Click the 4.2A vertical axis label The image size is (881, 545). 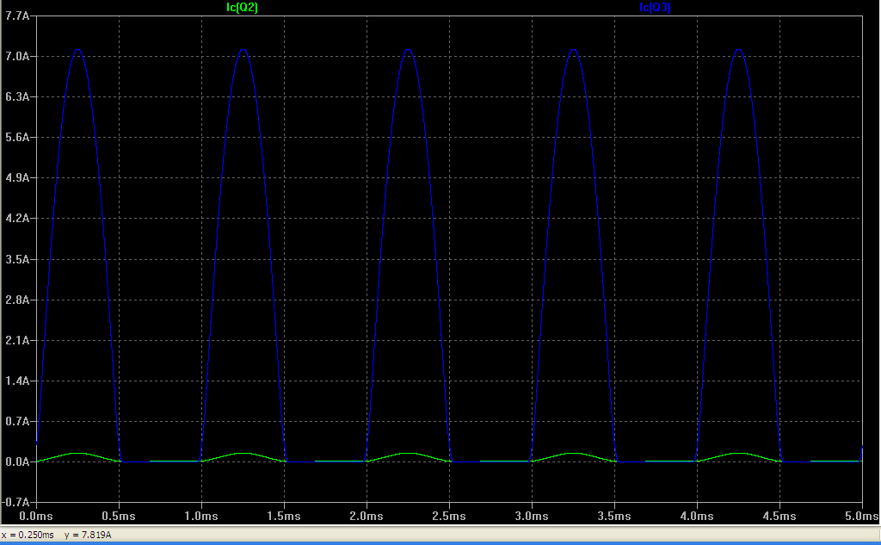coord(17,218)
